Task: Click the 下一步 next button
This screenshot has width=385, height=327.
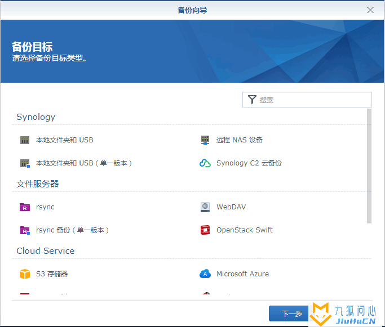Action: pyautogui.click(x=289, y=313)
